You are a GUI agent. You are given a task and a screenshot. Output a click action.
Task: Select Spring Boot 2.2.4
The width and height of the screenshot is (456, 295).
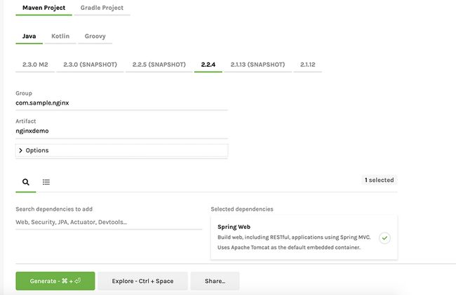click(208, 65)
